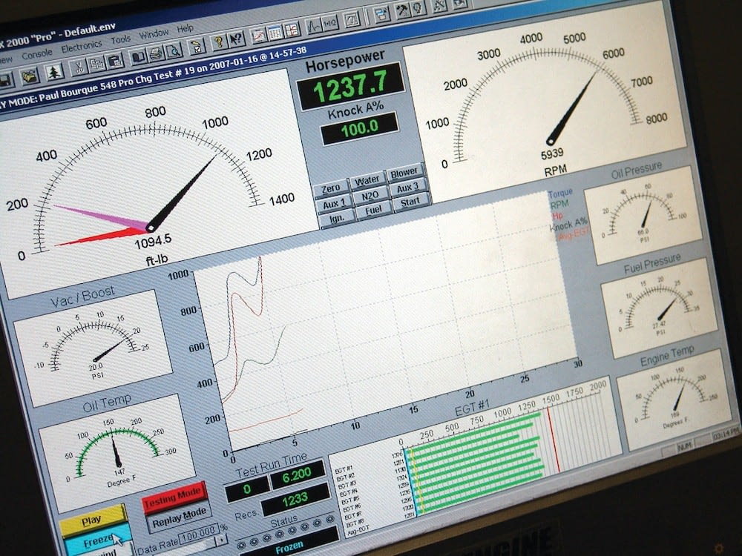Switch to Replay Mode
Screen dimensions: 742x556
tap(179, 517)
